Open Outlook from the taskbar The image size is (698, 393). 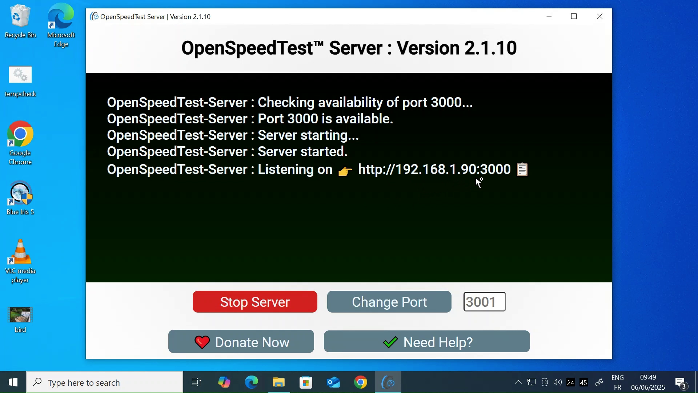coord(333,382)
